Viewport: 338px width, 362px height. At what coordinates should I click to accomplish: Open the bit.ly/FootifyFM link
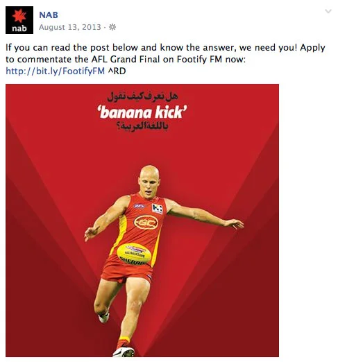pos(56,71)
